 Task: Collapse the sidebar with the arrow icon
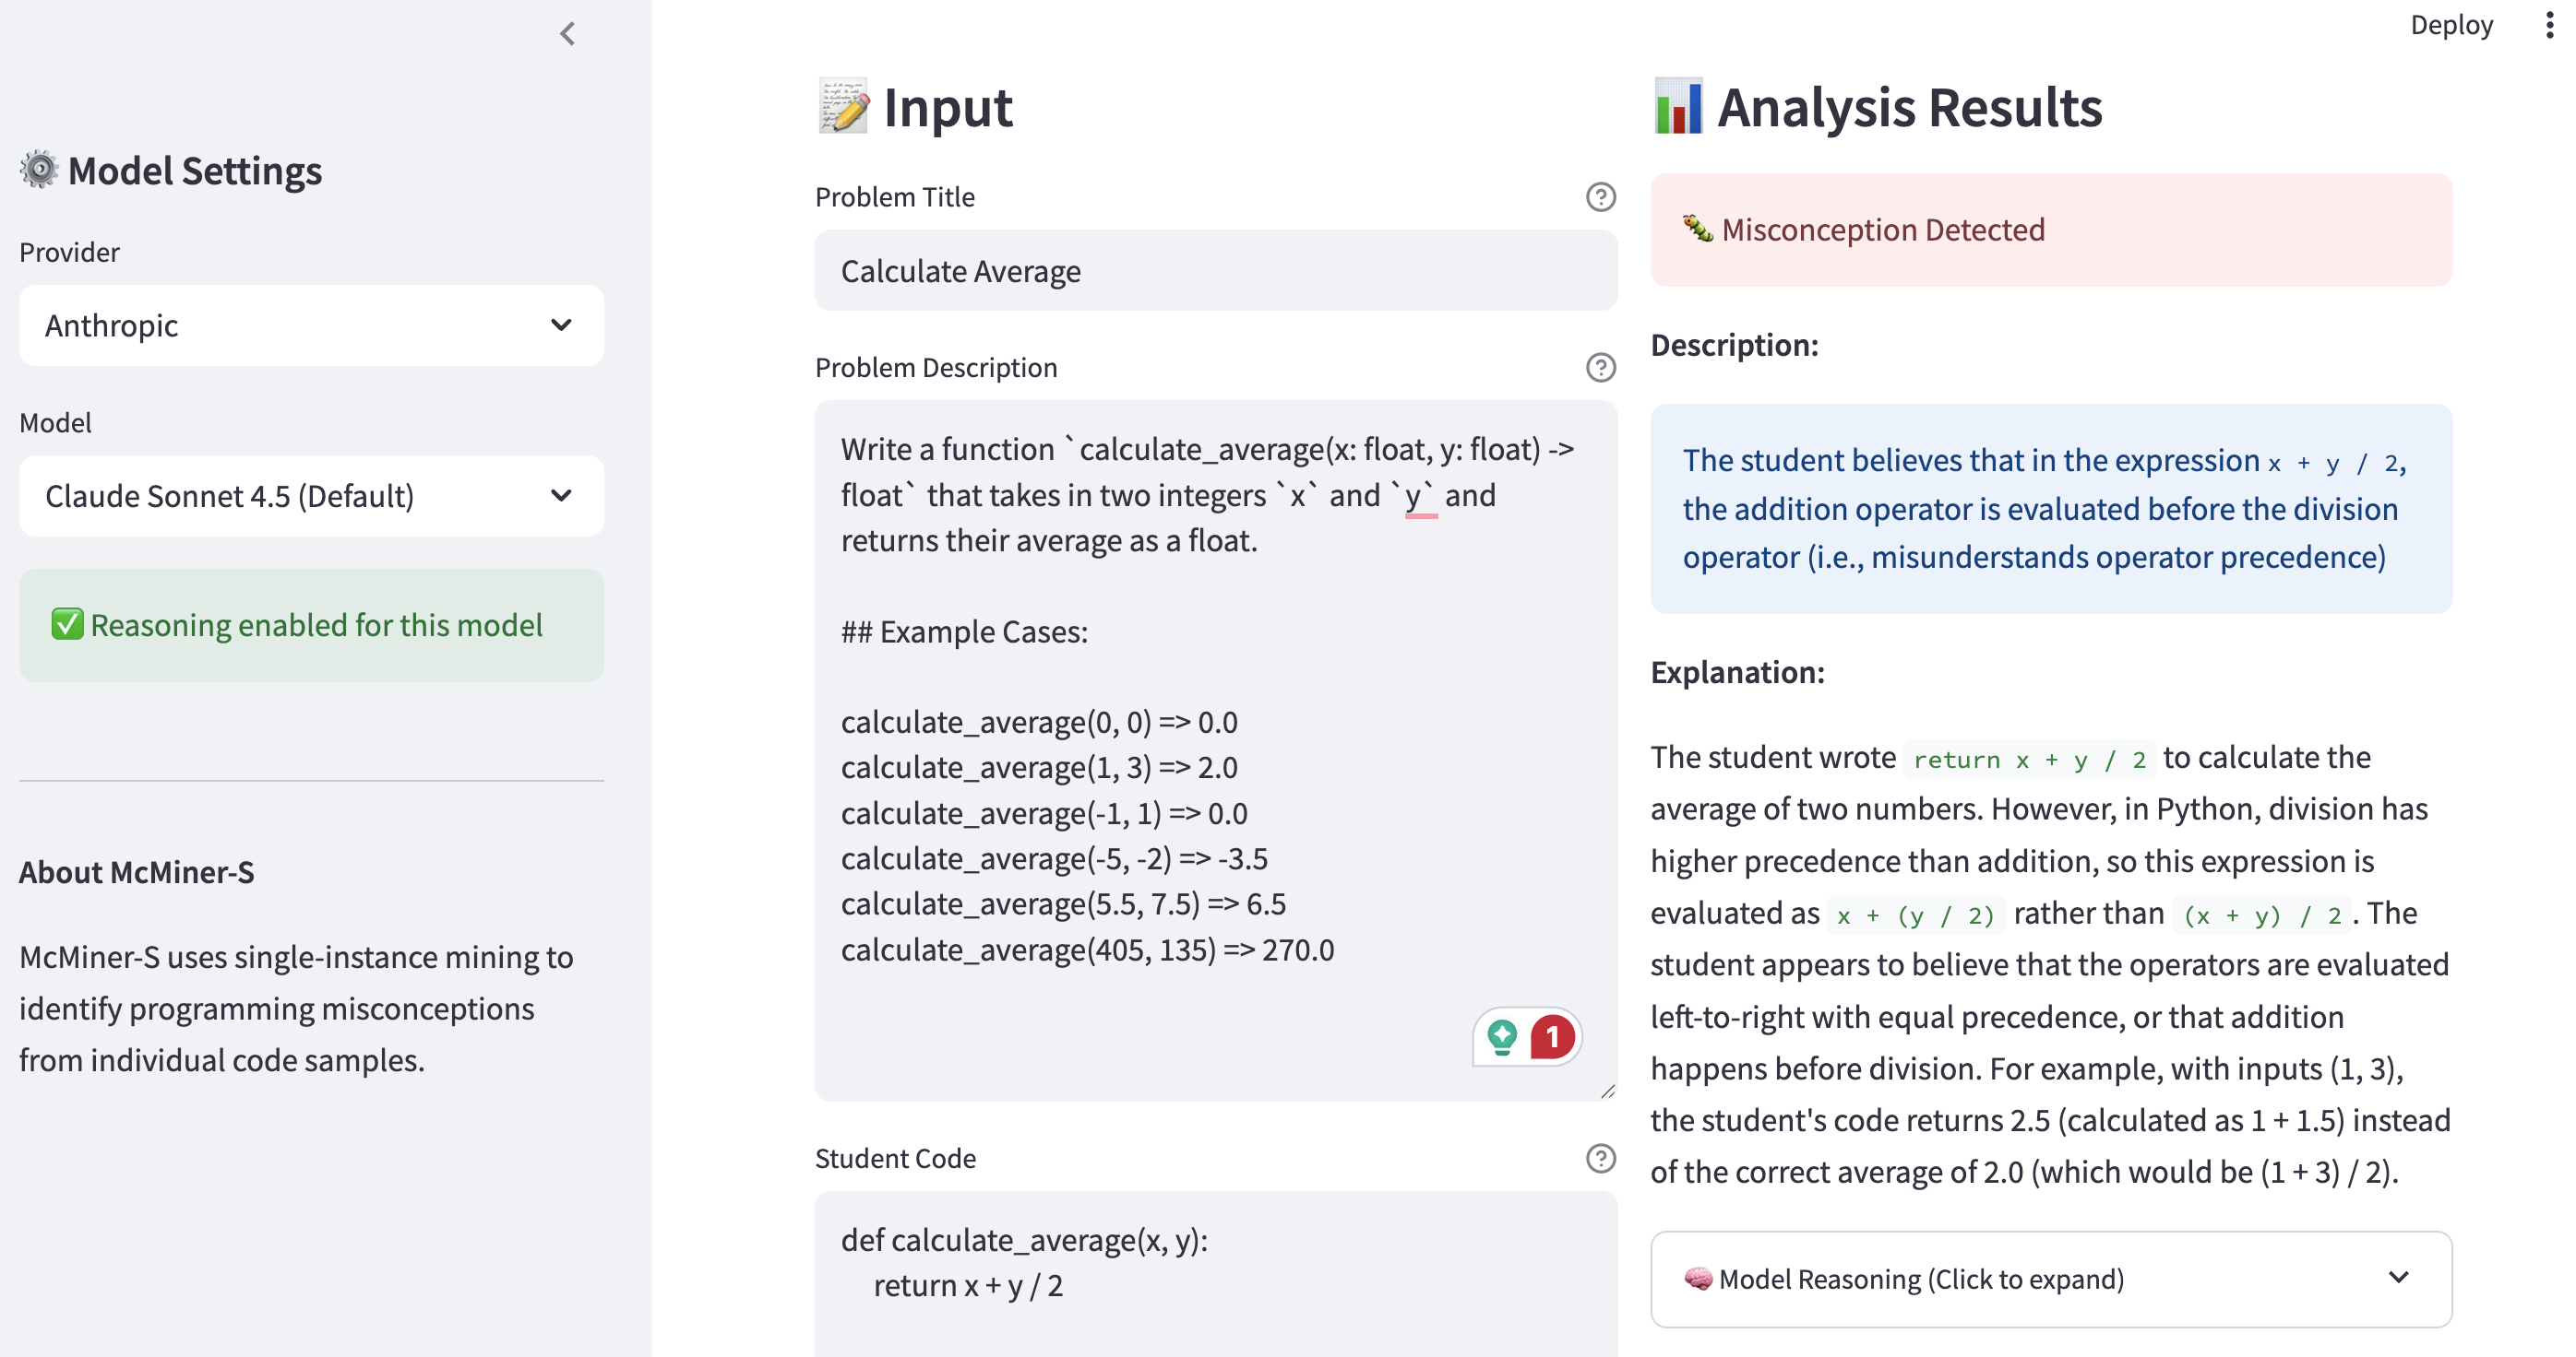(x=568, y=34)
